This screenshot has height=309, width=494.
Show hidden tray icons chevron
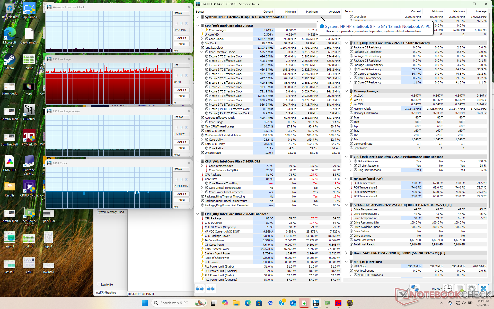442,303
